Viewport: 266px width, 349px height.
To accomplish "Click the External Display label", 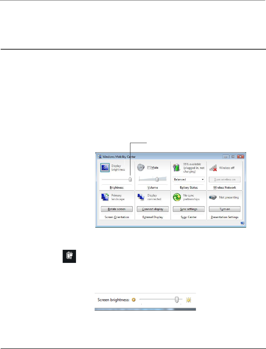I will [153, 217].
